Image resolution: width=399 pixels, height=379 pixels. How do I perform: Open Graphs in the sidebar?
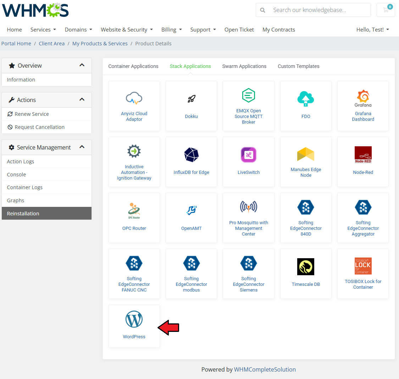(46, 200)
